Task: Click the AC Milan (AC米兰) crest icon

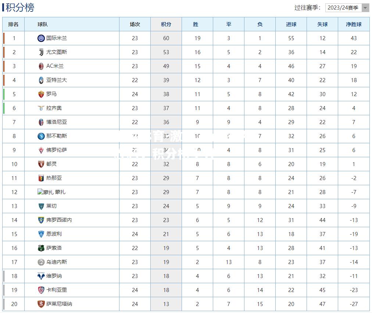Action: pos(41,66)
